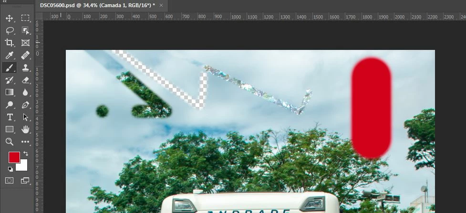
Task: Select the Brush tool
Action: 9,68
